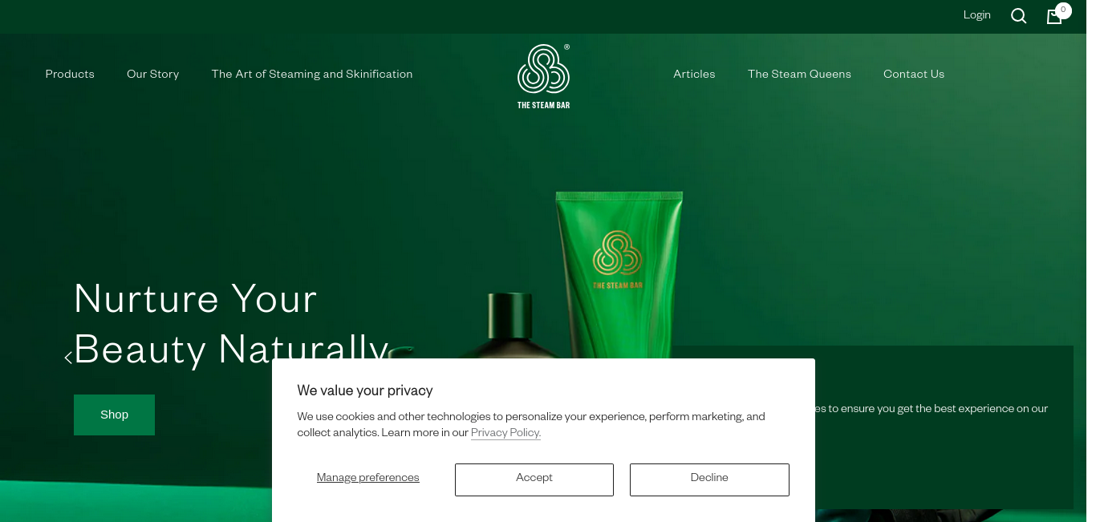Open the Products menu

[x=70, y=74]
